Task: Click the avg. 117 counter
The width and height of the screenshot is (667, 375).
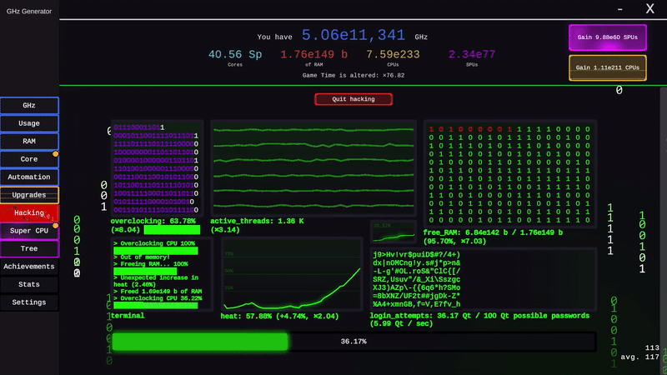Action: point(639,357)
